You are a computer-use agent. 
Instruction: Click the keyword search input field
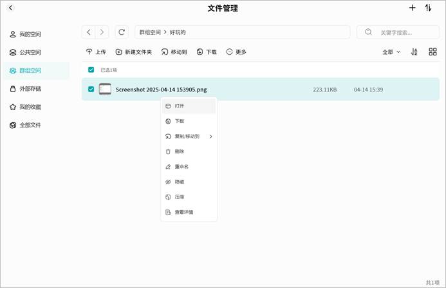click(x=399, y=32)
